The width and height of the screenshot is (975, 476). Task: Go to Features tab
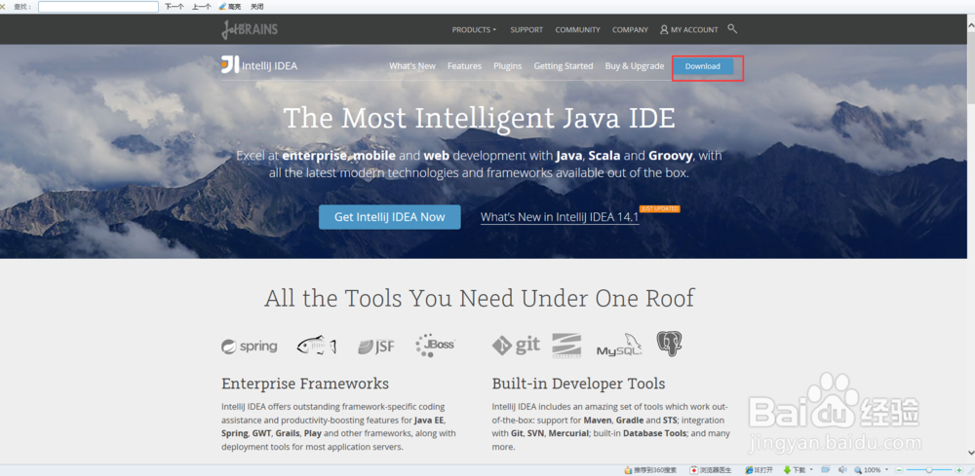(464, 66)
